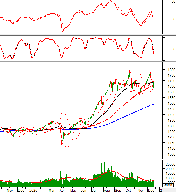Click the 1050 price axis label
The height and width of the screenshot is (192, 176).
point(168,154)
